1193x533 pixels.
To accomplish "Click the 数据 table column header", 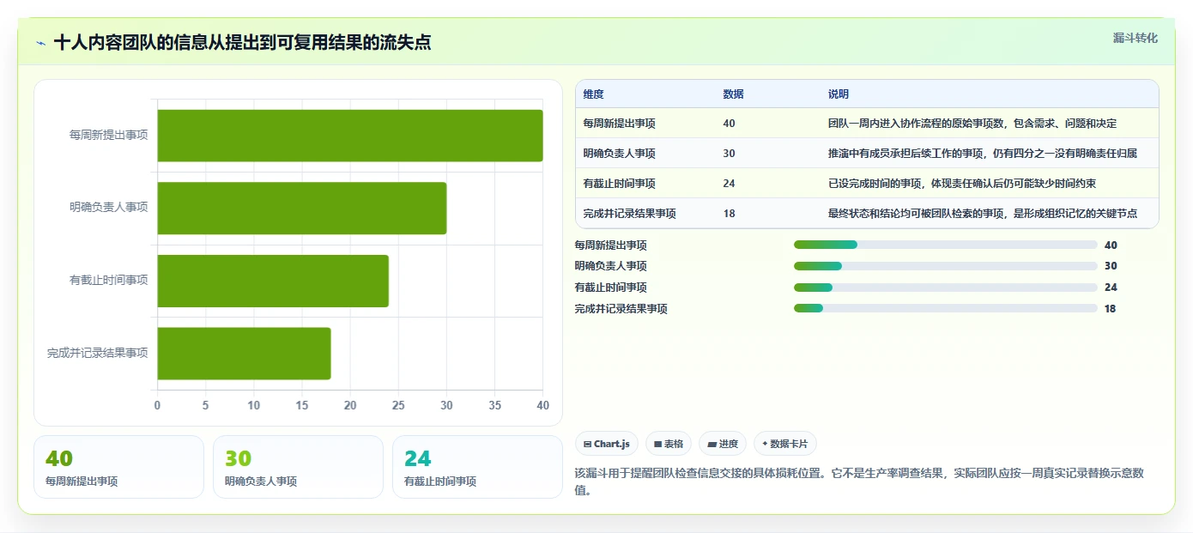I will (x=734, y=94).
